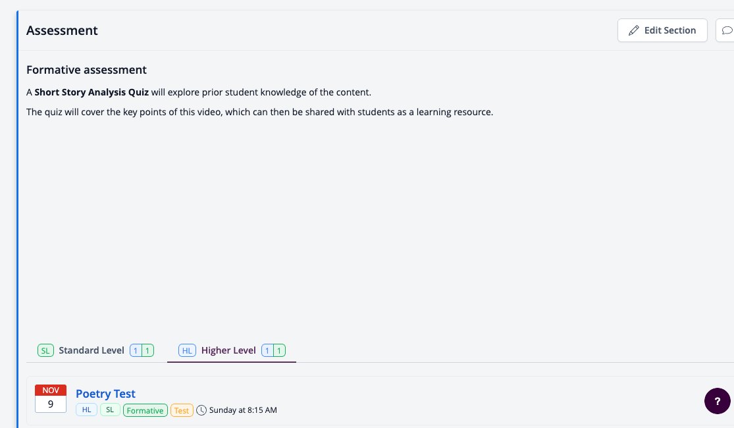
Task: Click green SL badge beside Standard Level
Action: [x=45, y=350]
